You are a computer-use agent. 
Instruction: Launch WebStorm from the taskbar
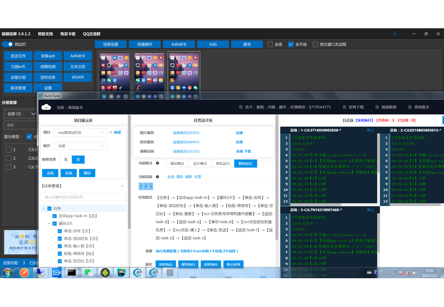click(121, 273)
